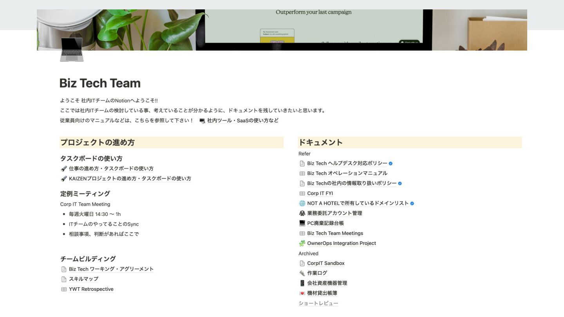Click the Corp IT Team Meeting text
The width and height of the screenshot is (564, 317).
pos(85,204)
